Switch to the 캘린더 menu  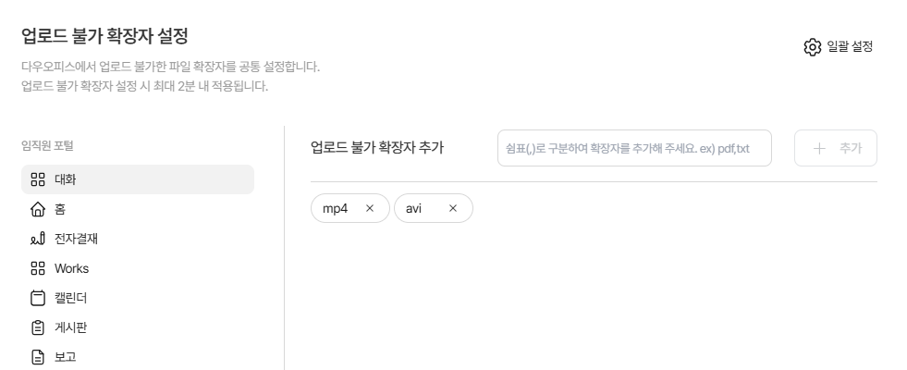tap(71, 298)
